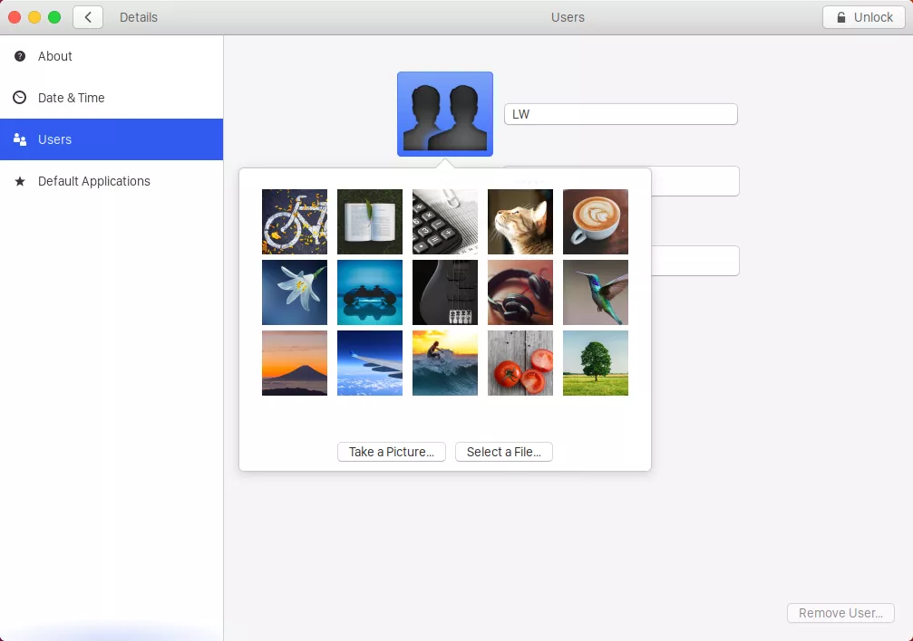Image resolution: width=913 pixels, height=641 pixels.
Task: Go back with the arrow button
Action: pyautogui.click(x=88, y=17)
